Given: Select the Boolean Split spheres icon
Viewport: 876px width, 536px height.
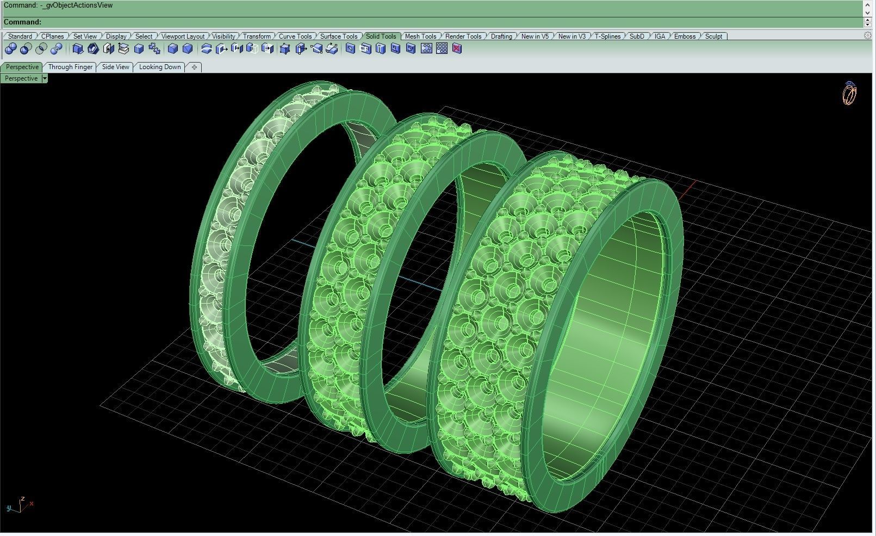Looking at the screenshot, I should point(56,49).
